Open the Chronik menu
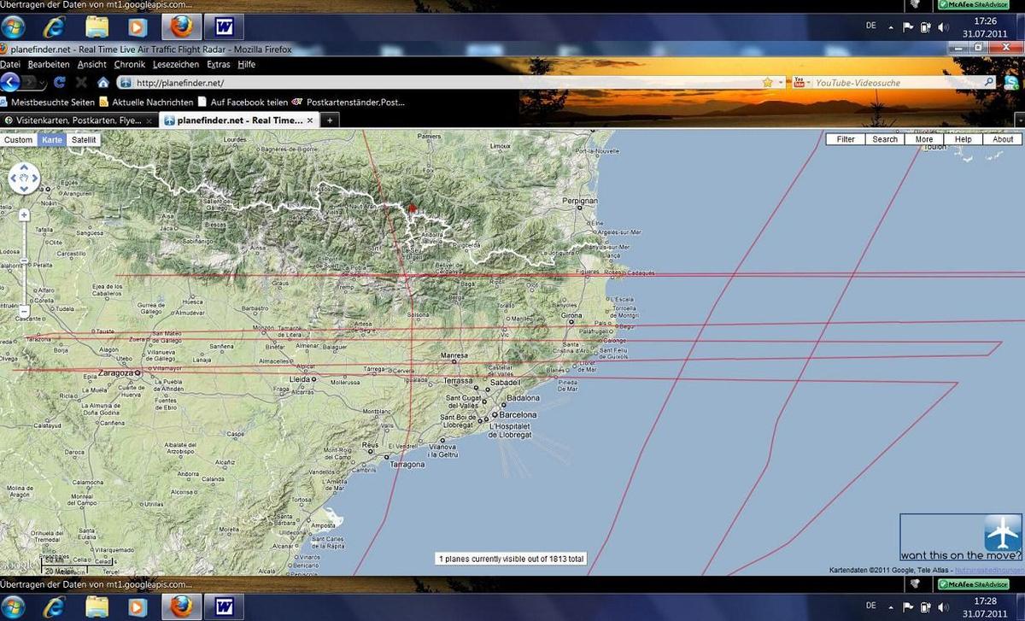Screen dimensions: 1025x621 (x=130, y=64)
